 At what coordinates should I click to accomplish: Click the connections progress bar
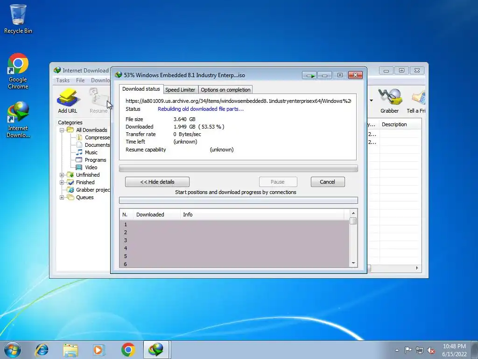(238, 200)
